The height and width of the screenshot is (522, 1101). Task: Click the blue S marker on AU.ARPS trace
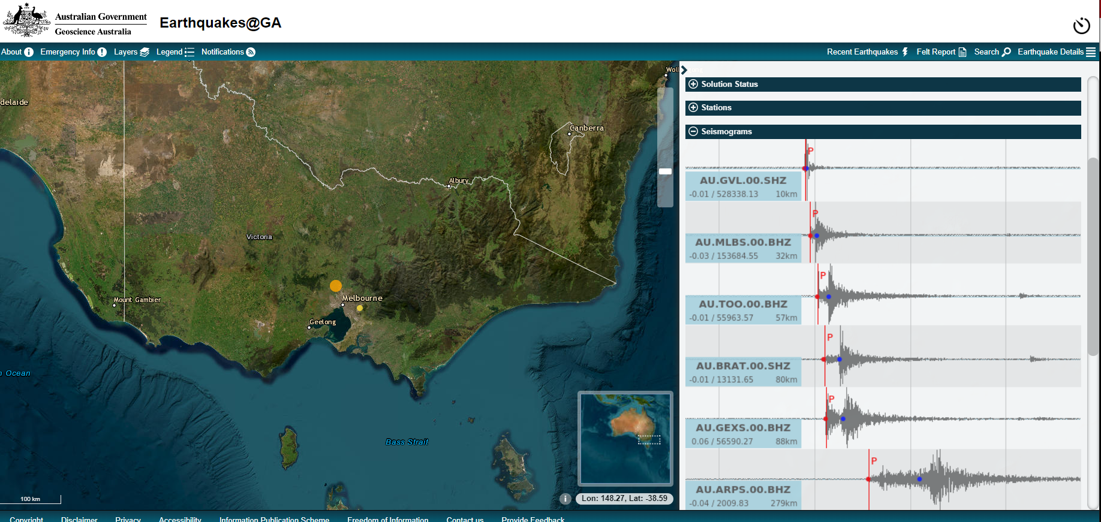coord(919,479)
